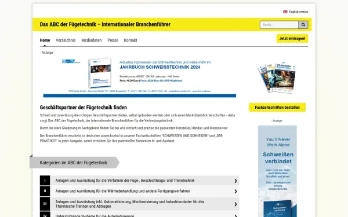Click the site title Das ABC der Fügetechnik
The image size is (348, 217).
coord(105,24)
